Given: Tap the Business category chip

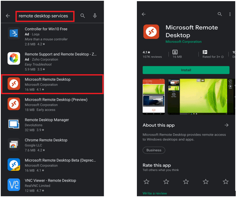Looking at the screenshot, I should [x=154, y=150].
